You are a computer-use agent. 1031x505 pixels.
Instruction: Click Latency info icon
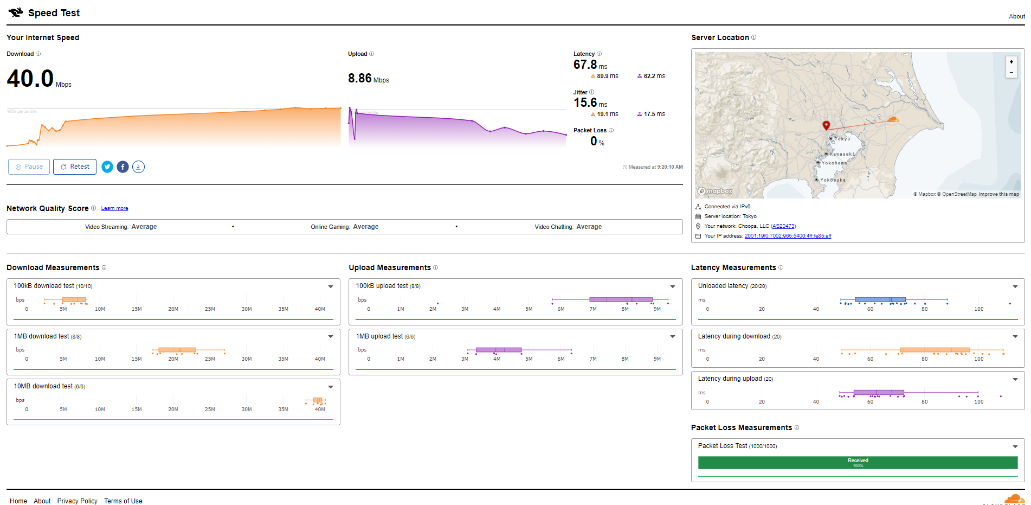click(x=599, y=54)
